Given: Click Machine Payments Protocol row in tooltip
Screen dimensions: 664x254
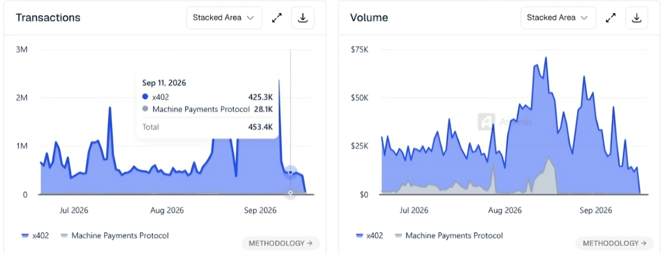Looking at the screenshot, I should pos(207,109).
